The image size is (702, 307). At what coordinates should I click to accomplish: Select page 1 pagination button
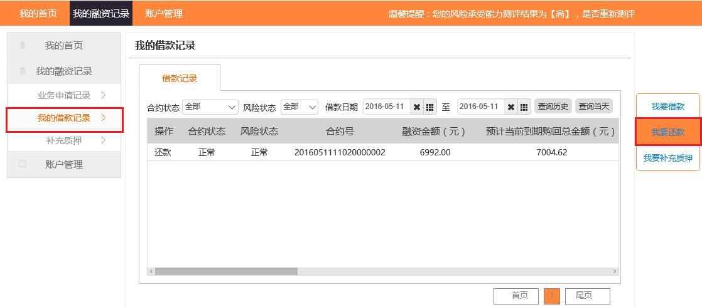pos(552,296)
